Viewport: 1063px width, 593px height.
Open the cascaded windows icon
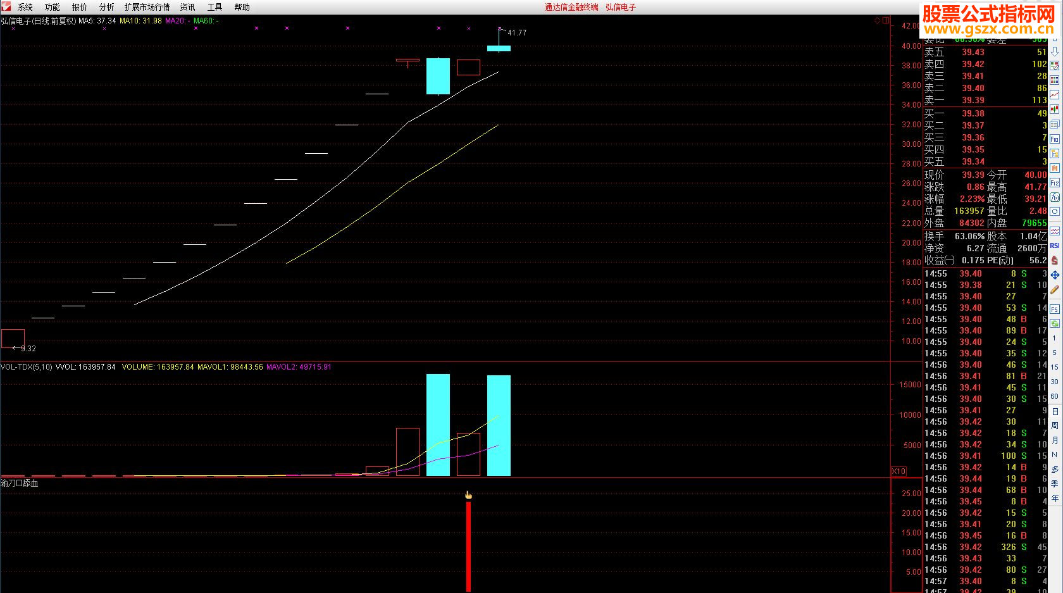click(1055, 124)
